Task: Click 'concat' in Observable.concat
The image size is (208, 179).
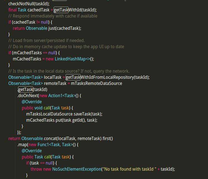Action: (x=50, y=139)
